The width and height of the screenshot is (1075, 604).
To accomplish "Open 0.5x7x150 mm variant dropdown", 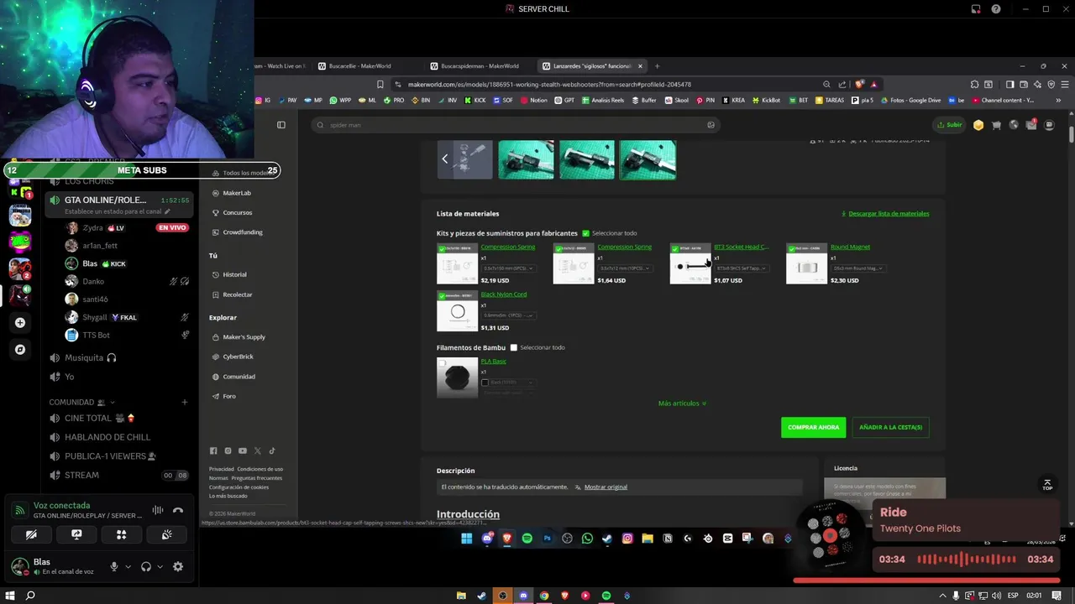I will click(507, 268).
